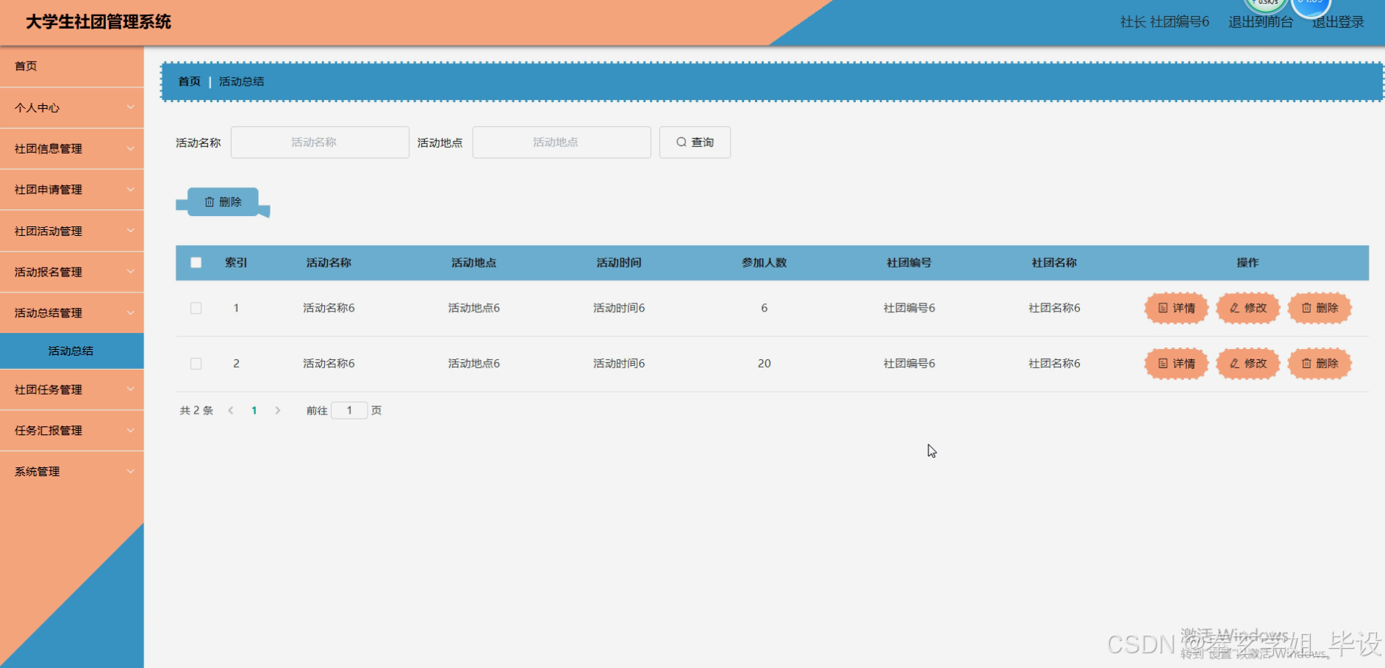
Task: Expand the 社团活动管理 menu
Action: pos(72,231)
